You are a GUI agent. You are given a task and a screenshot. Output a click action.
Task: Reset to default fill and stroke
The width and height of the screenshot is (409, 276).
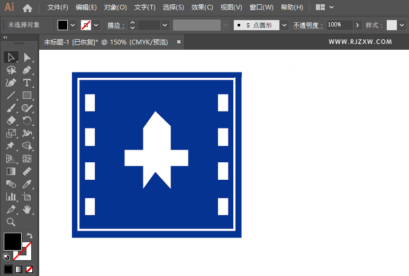[x=6, y=257]
